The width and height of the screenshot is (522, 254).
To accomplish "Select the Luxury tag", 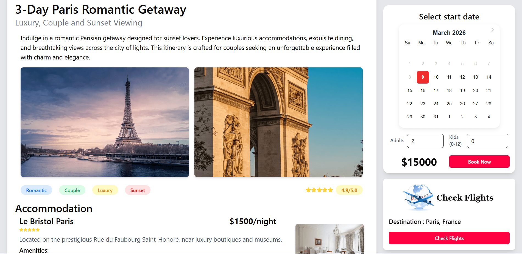I will tap(105, 190).
